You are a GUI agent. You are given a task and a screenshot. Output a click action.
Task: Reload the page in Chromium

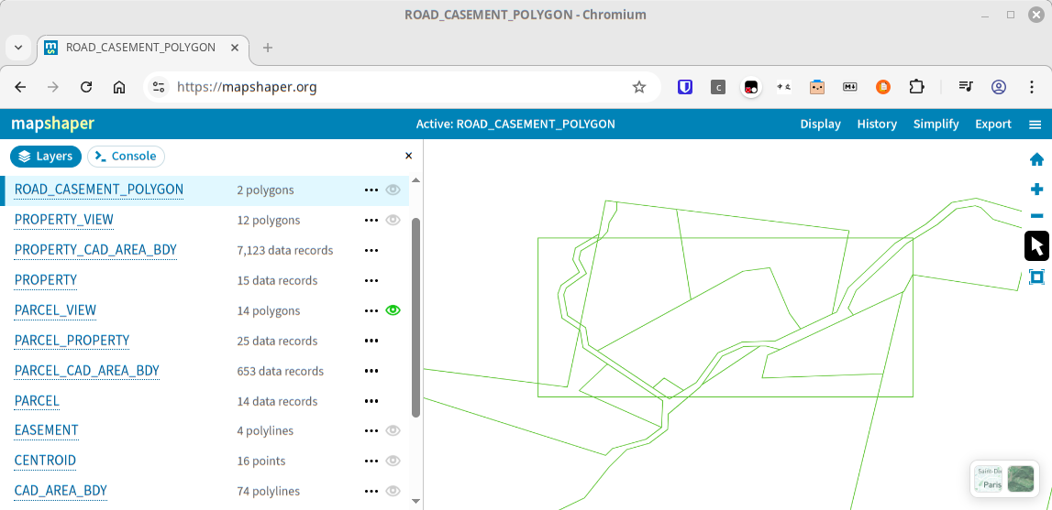(x=86, y=87)
